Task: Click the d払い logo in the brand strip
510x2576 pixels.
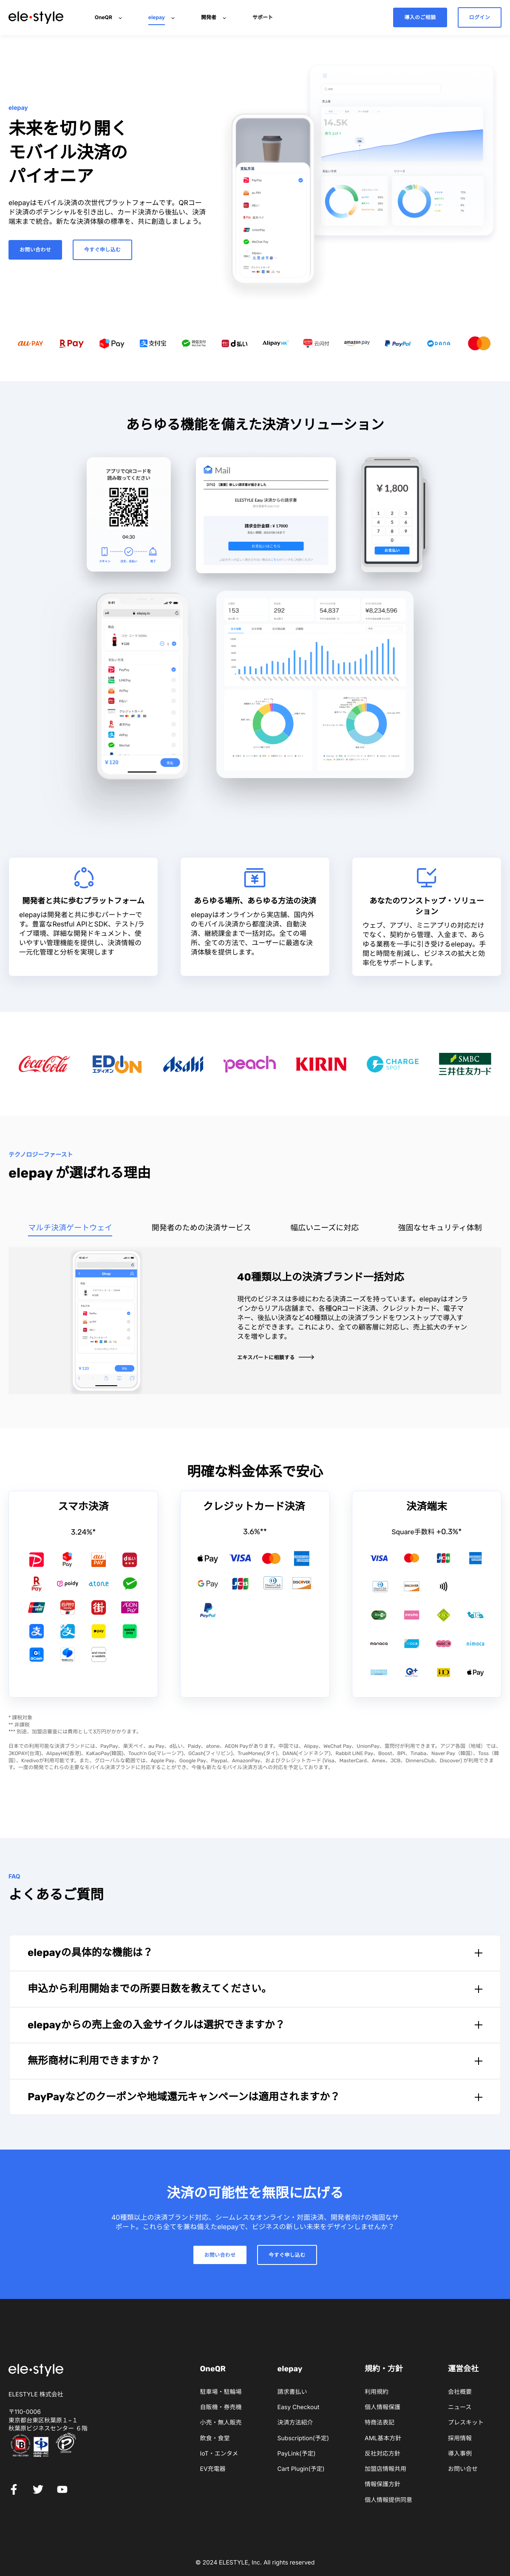Action: pyautogui.click(x=235, y=343)
